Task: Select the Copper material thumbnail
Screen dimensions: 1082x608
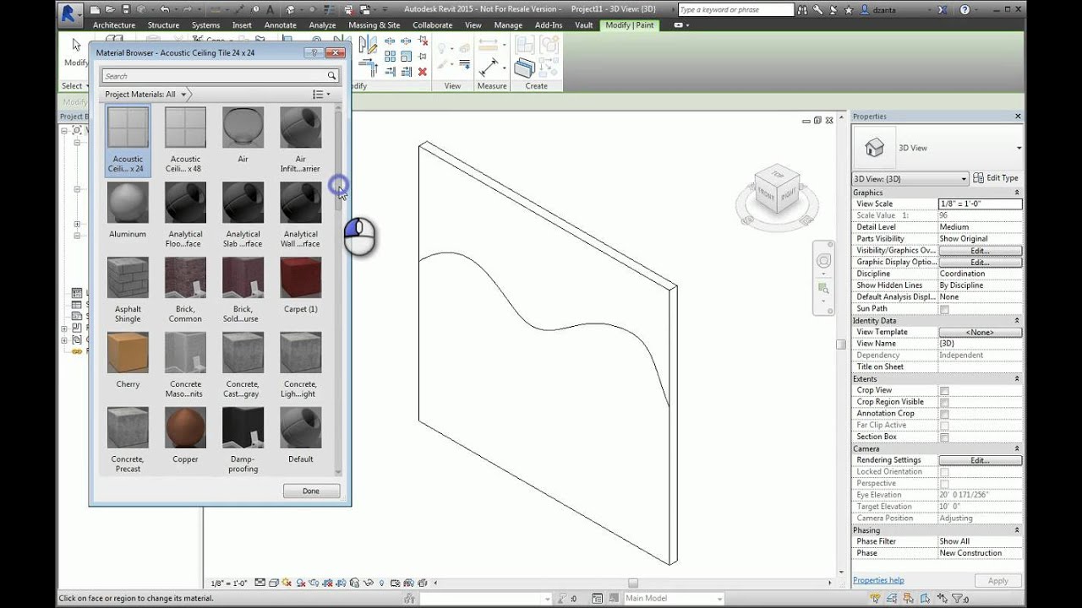Action: click(185, 428)
